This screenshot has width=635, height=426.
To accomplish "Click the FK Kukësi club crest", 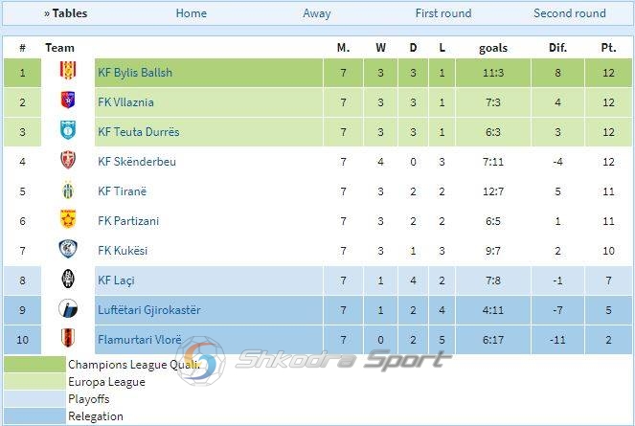I will coord(68,250).
